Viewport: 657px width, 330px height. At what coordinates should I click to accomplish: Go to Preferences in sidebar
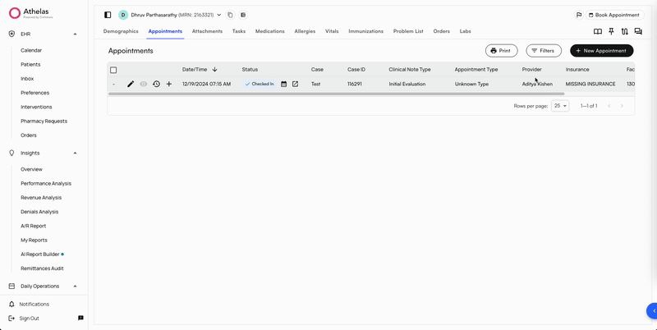(x=34, y=93)
